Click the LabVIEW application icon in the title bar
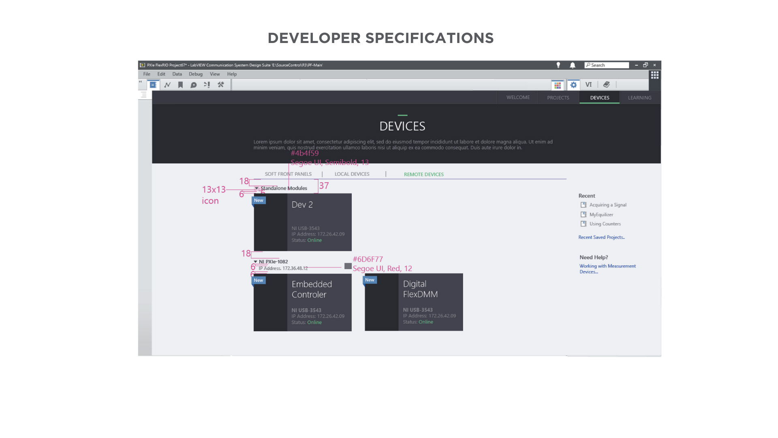The image size is (778, 438). (x=143, y=65)
